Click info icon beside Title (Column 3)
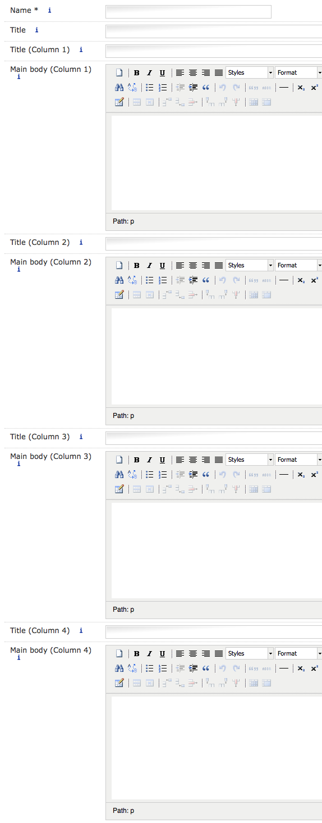 pos(81,436)
